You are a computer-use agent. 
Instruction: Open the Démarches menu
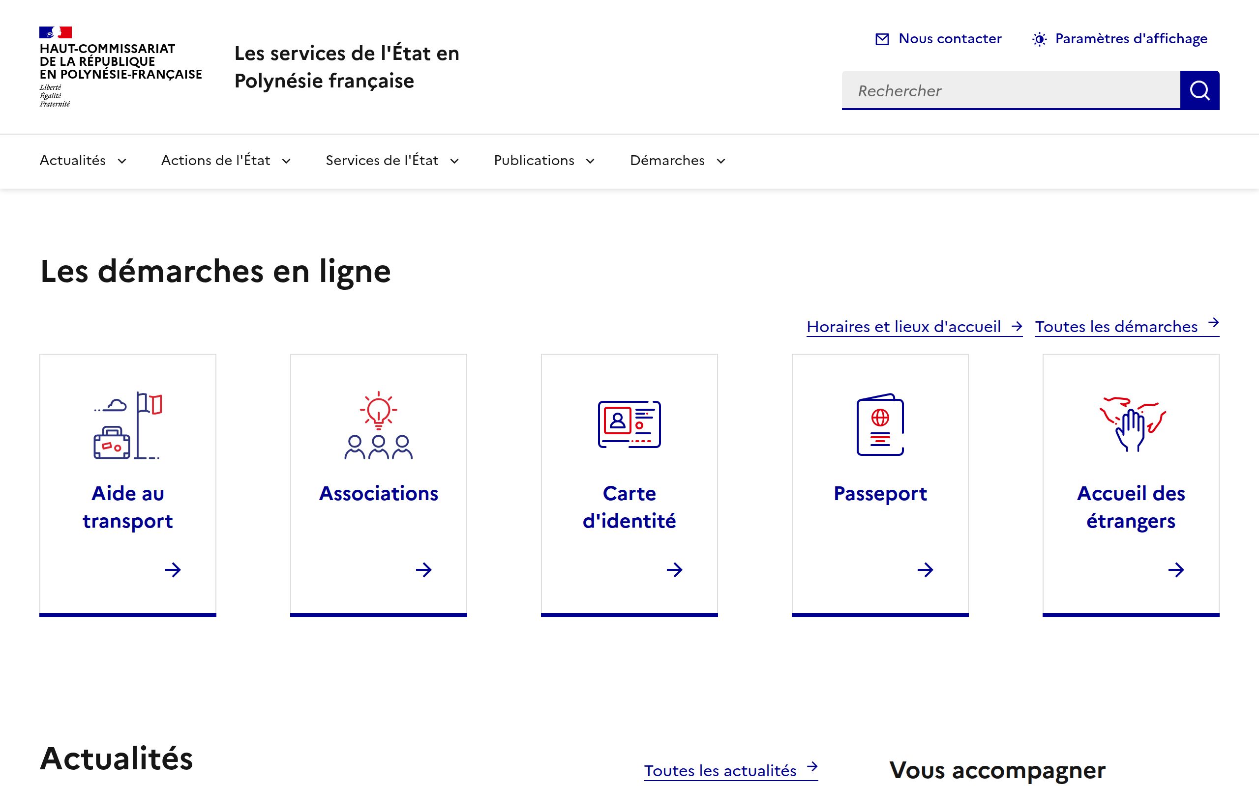(677, 161)
